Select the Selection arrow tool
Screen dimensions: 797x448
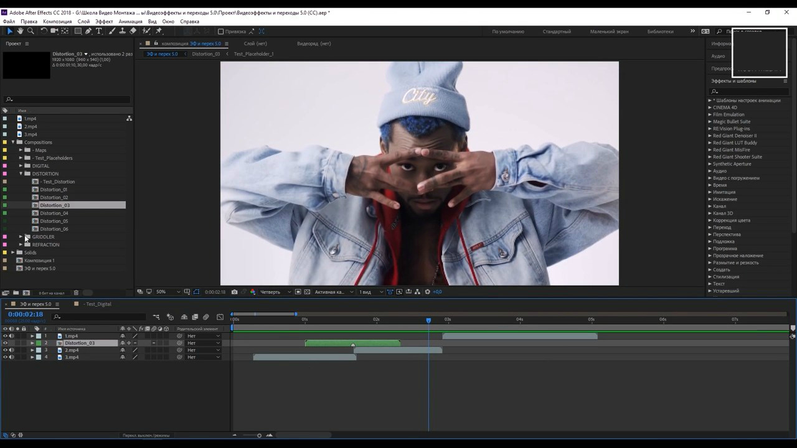tap(10, 31)
